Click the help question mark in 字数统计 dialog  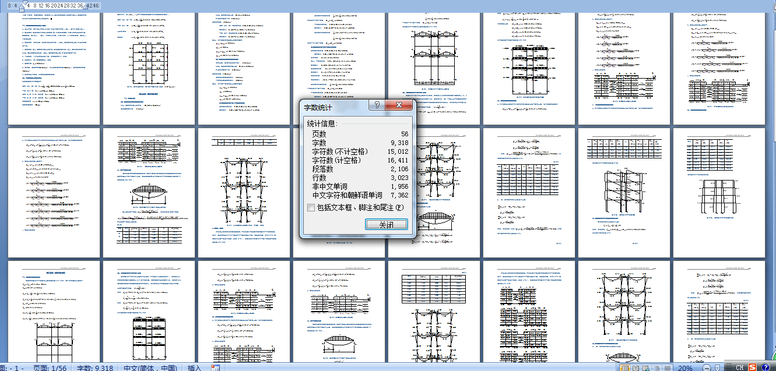click(x=376, y=105)
